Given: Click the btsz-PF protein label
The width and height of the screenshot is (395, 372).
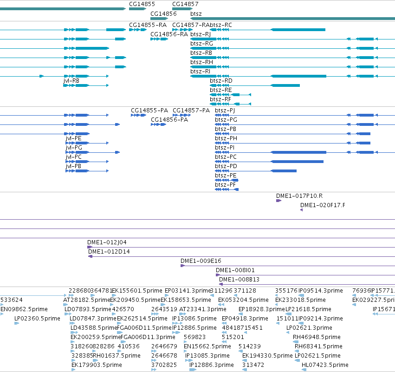Looking at the screenshot, I should tap(225, 185).
